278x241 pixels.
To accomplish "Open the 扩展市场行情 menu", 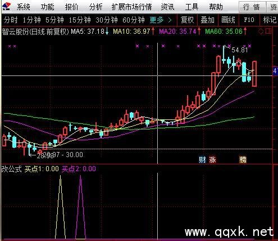I will click(x=131, y=7).
